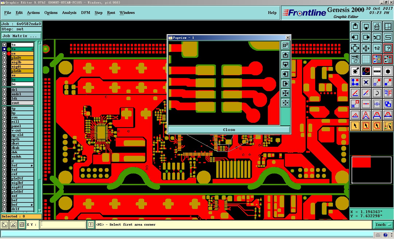Select layer row szdrl
This screenshot has height=239, width=394.
point(22,94)
